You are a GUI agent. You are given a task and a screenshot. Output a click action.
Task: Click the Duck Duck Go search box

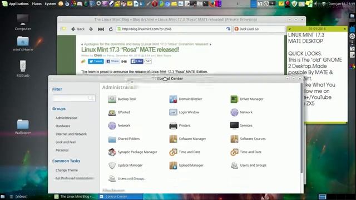259,29
